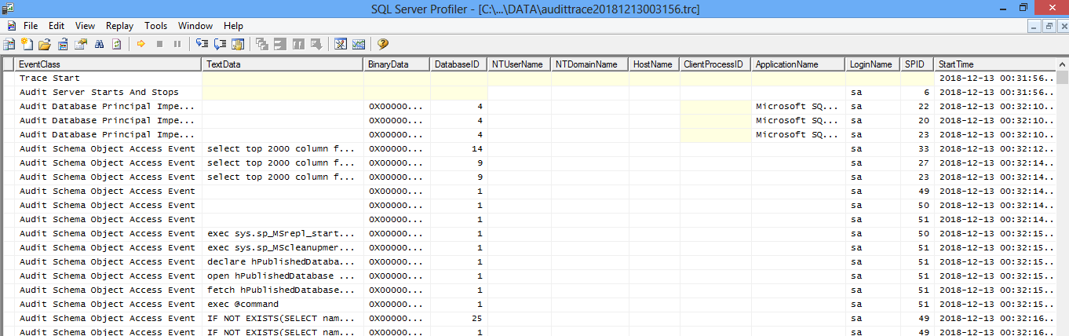Open trace Properties from the toolbar

click(81, 44)
